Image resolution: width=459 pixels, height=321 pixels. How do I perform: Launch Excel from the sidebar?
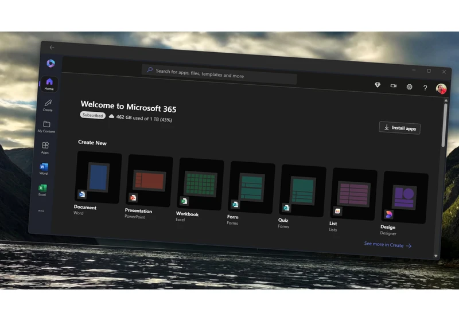(x=42, y=190)
